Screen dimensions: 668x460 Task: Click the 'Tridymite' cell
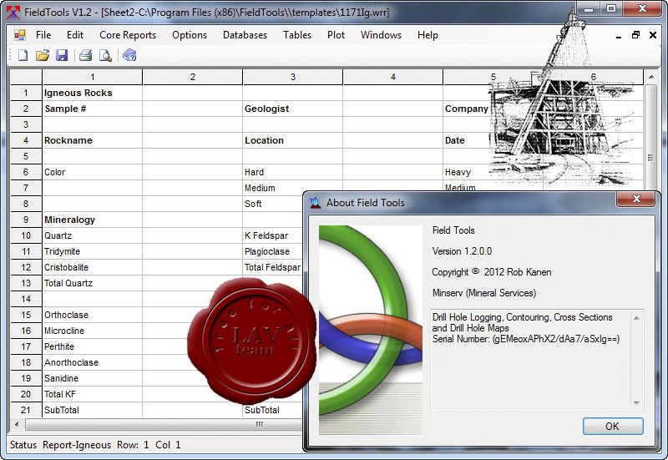tap(93, 251)
